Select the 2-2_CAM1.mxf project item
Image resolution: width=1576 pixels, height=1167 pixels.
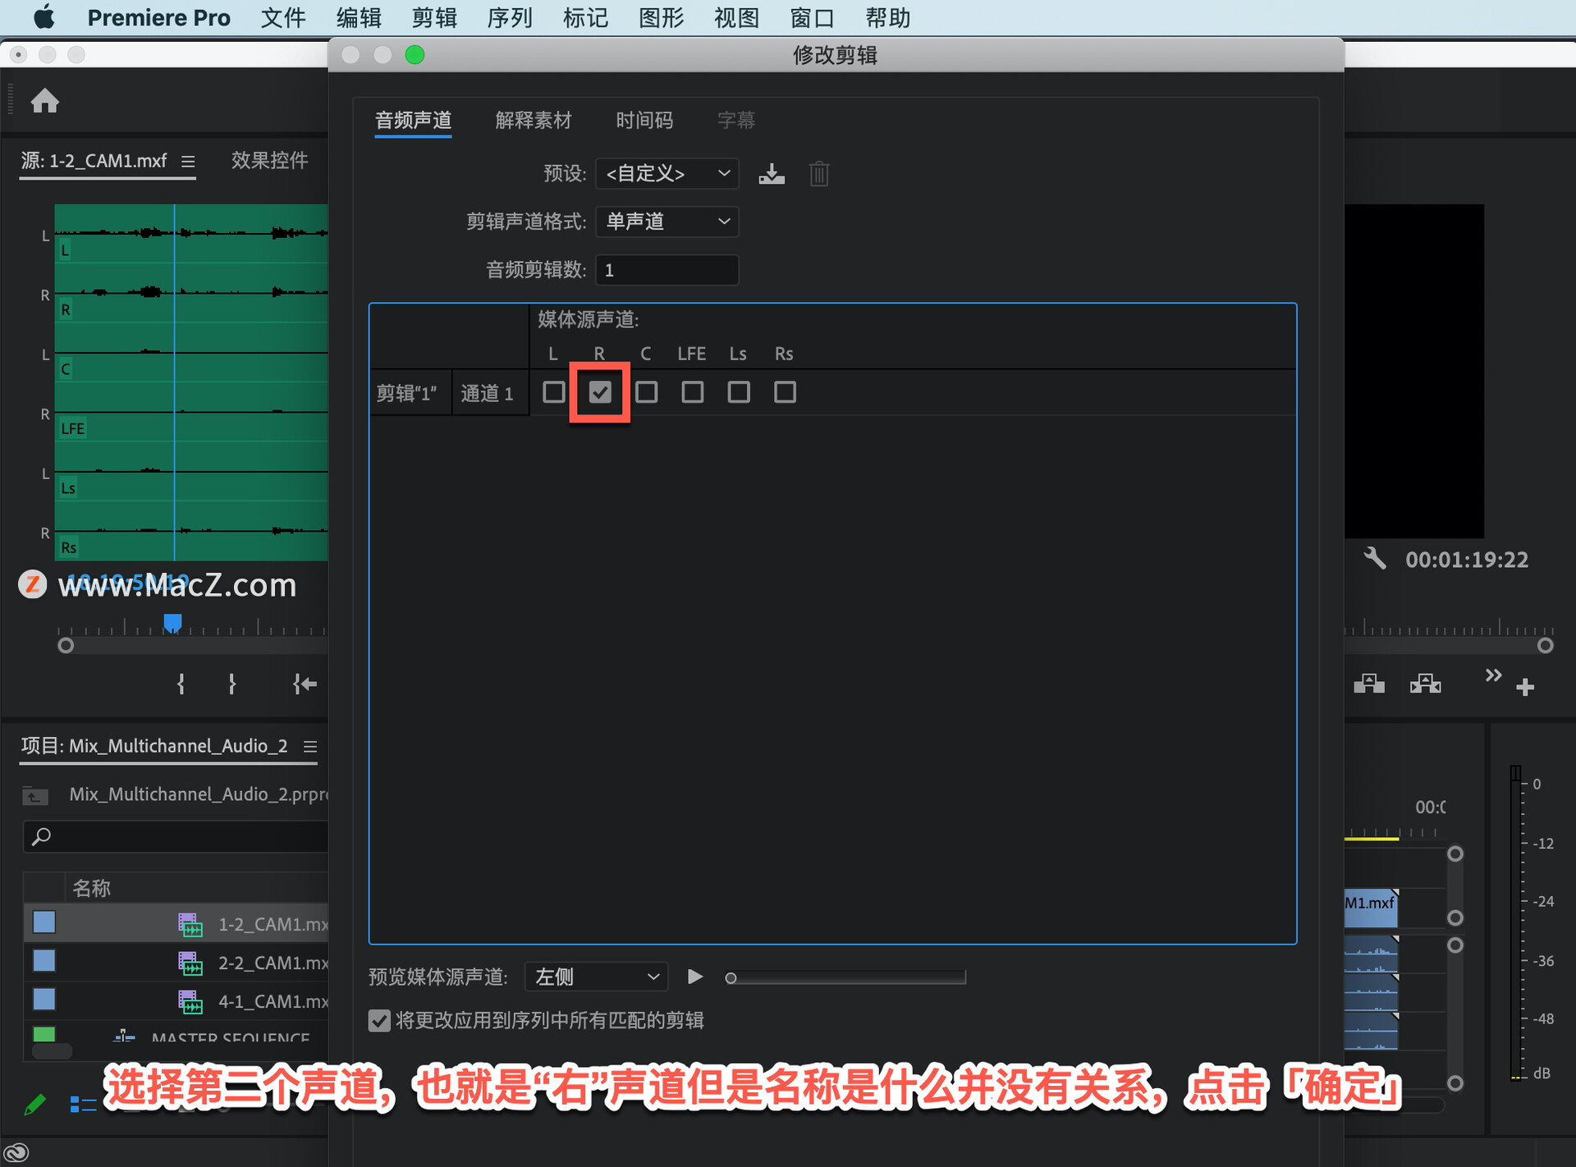(176, 963)
